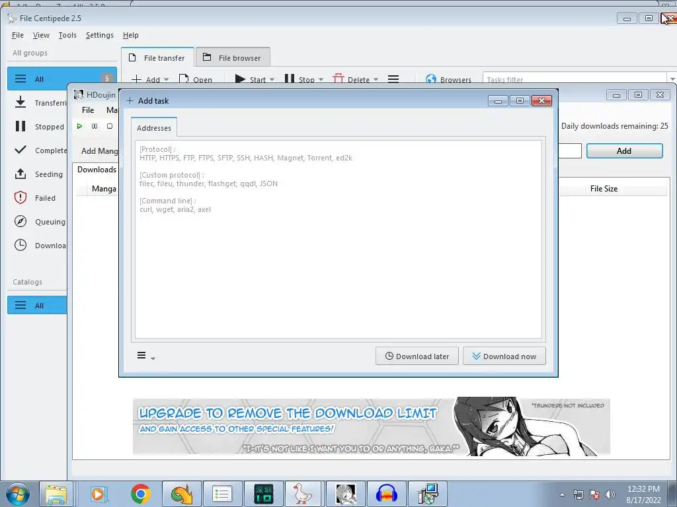The height and width of the screenshot is (507, 677).
Task: Switch to File transfer tab
Action: tap(157, 58)
